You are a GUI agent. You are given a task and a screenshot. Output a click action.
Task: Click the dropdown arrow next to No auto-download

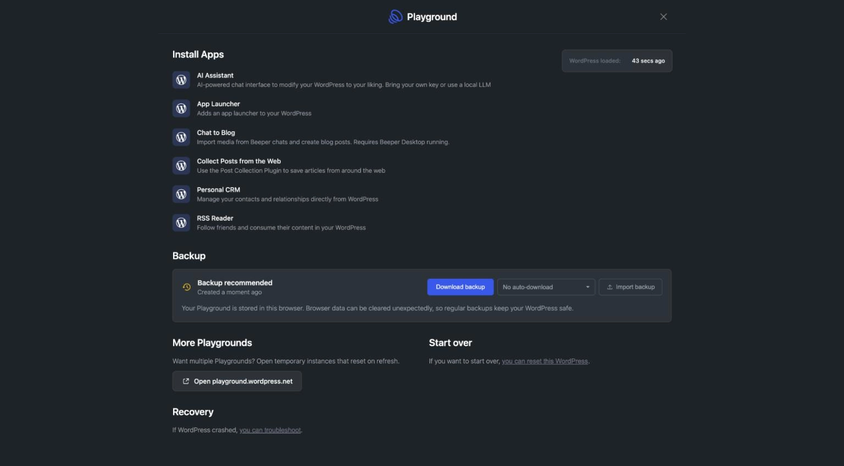tap(587, 287)
